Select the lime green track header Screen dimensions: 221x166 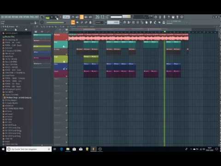(x=61, y=59)
